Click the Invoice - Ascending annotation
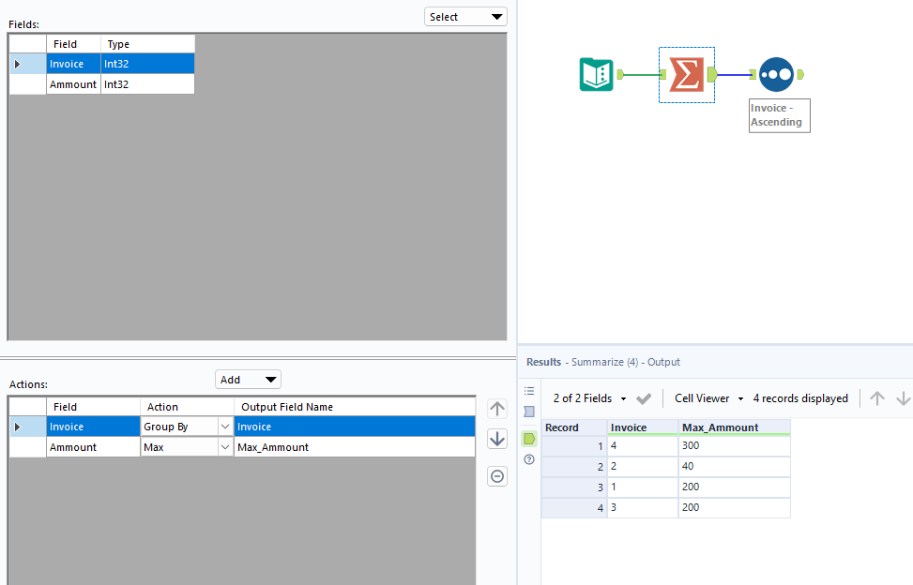Screen dimensions: 913x585 [x=779, y=114]
